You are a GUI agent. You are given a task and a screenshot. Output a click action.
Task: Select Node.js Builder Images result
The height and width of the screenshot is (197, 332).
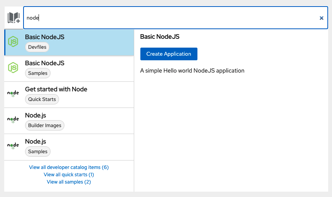coord(69,121)
